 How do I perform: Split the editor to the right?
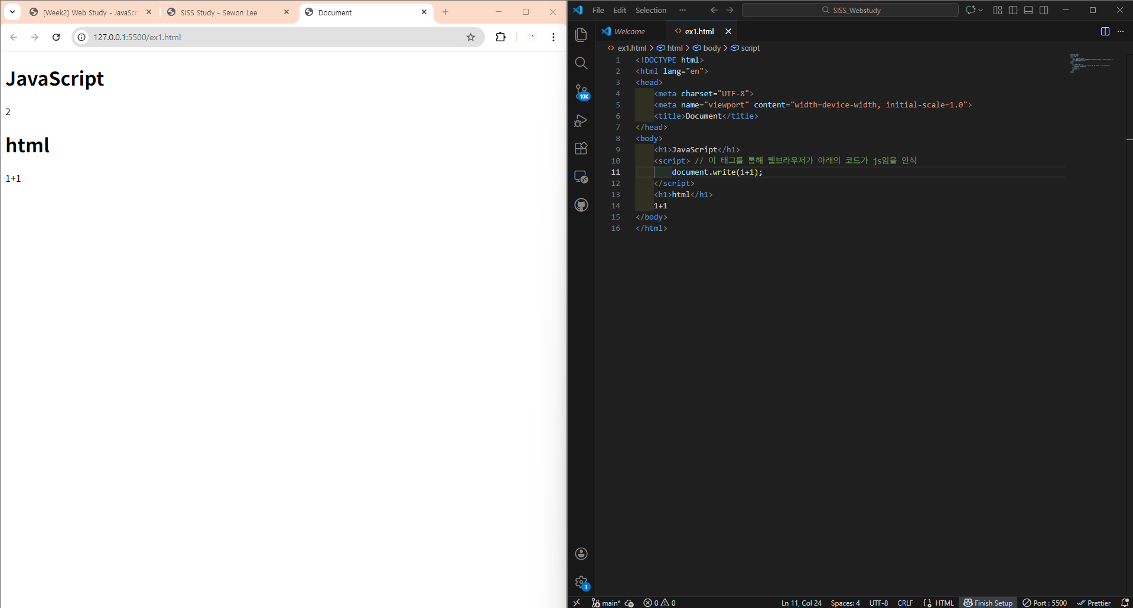(x=1105, y=31)
